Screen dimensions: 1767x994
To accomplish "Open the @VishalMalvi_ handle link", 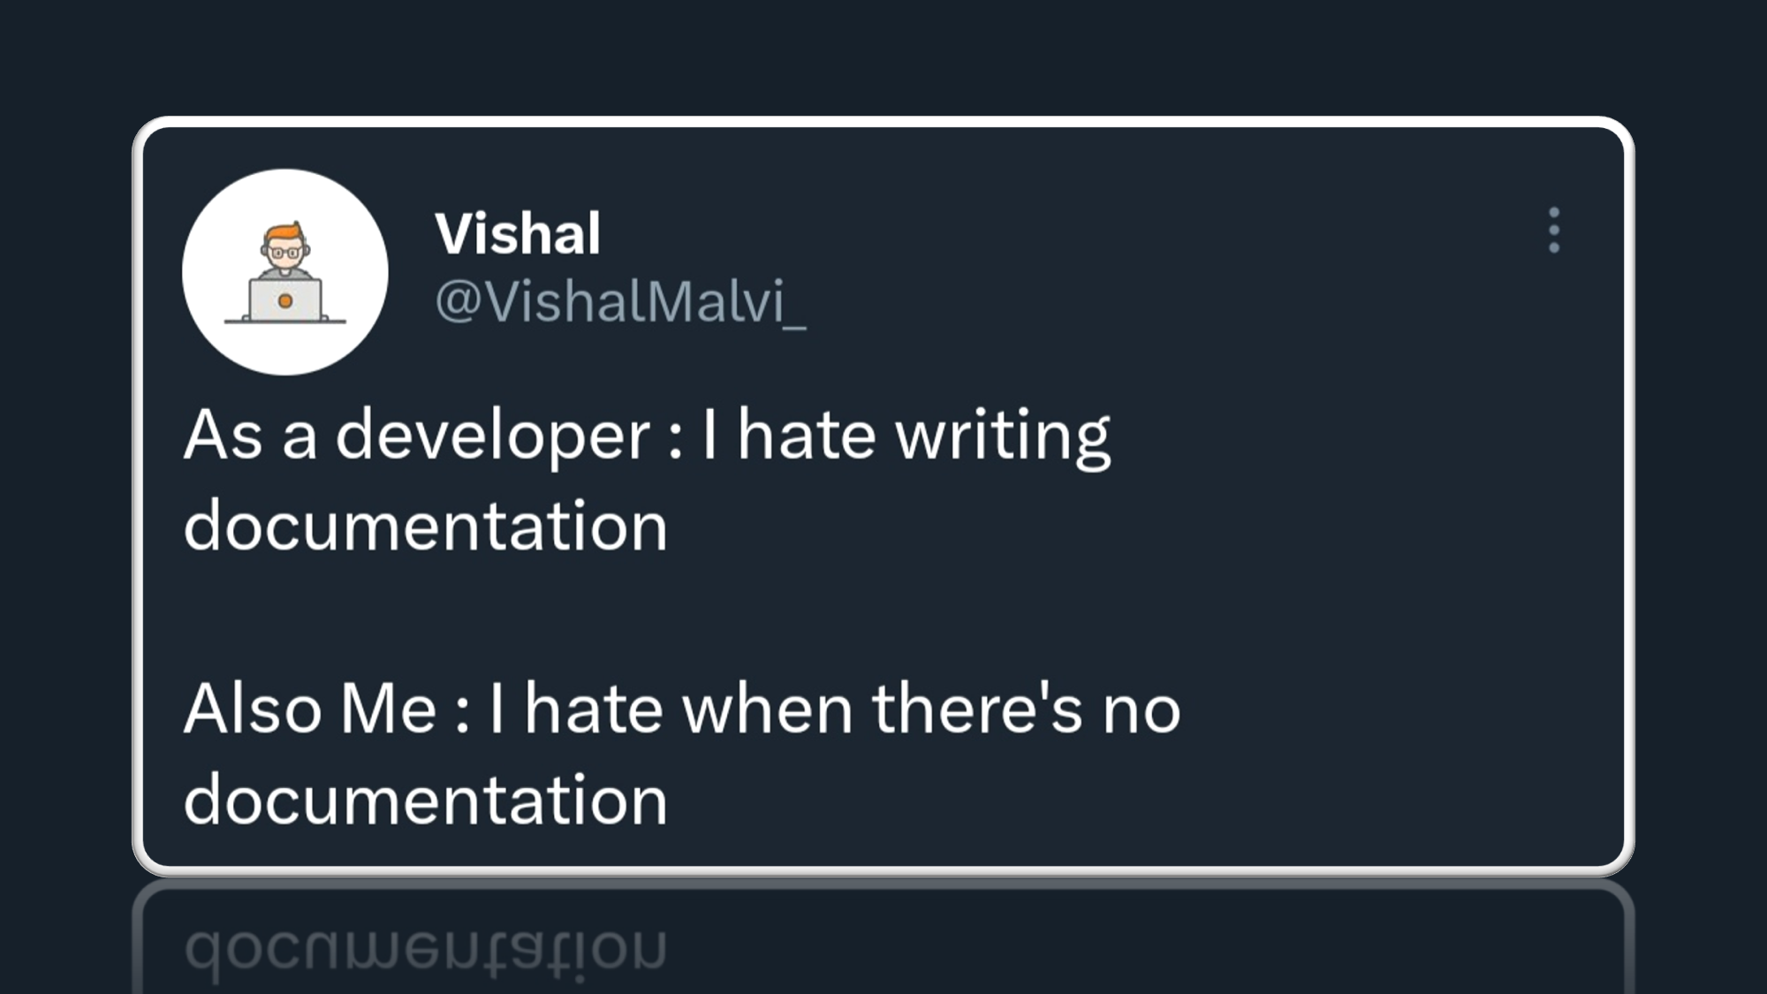I will (620, 301).
